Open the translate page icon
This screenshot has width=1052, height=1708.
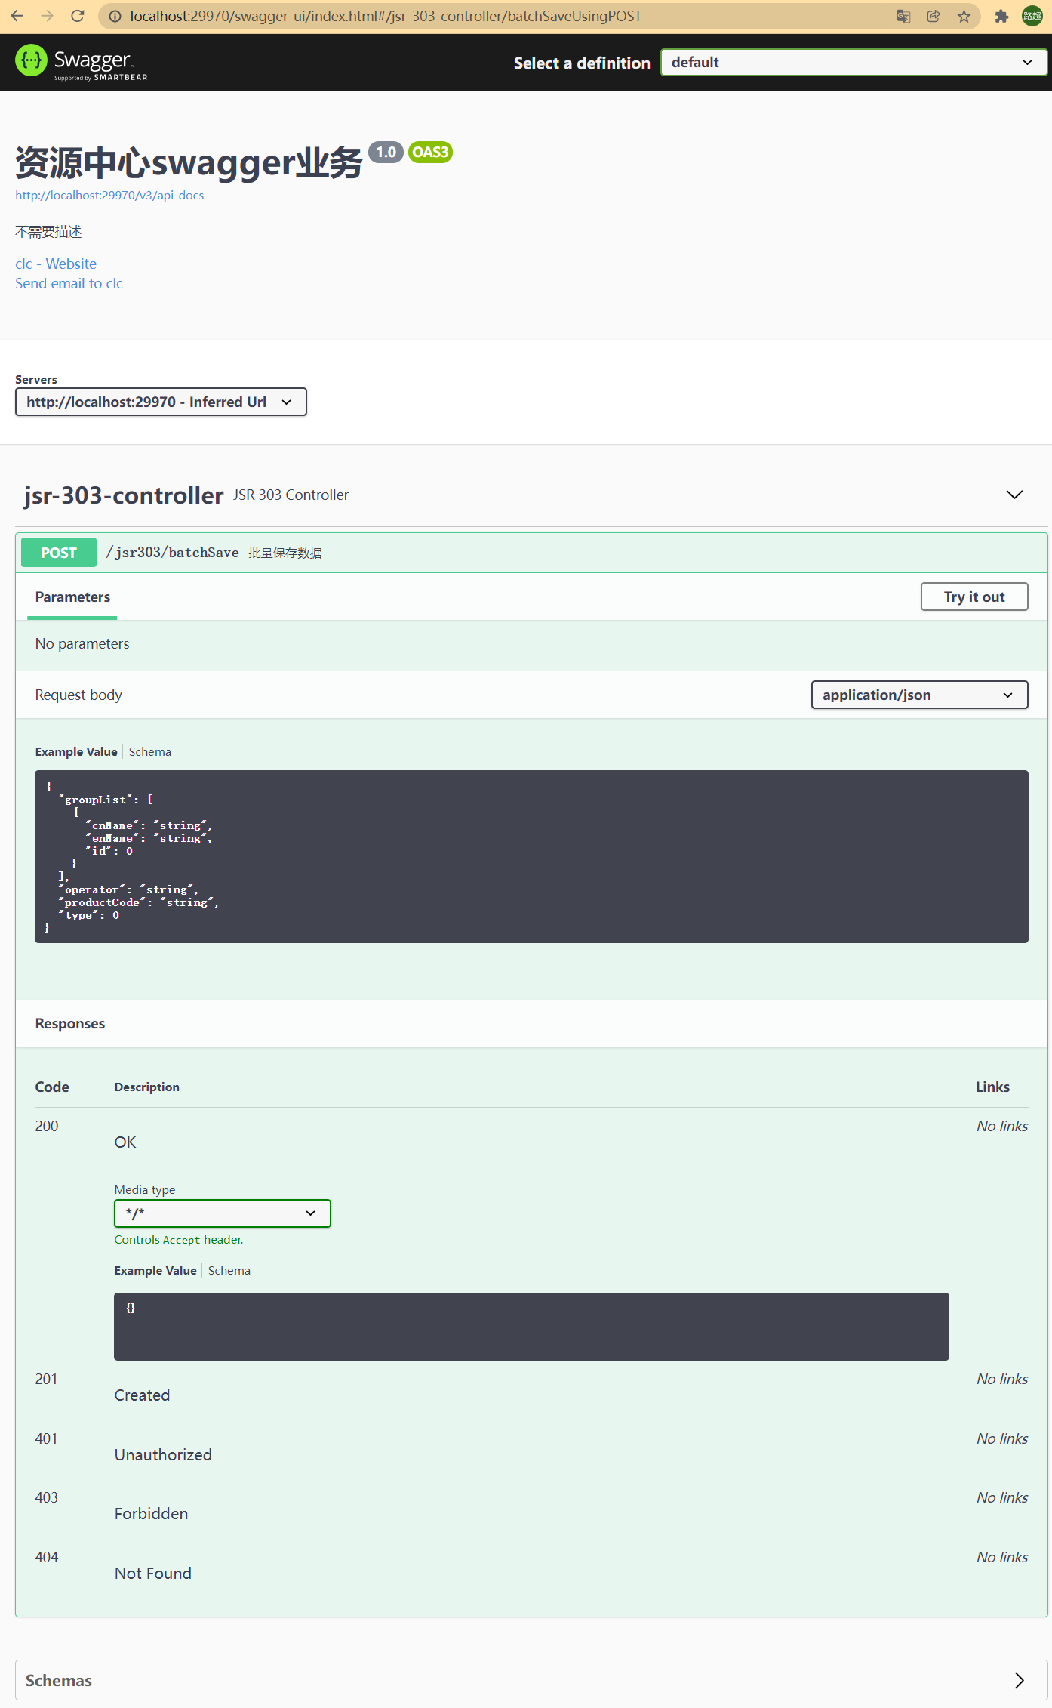coord(903,16)
